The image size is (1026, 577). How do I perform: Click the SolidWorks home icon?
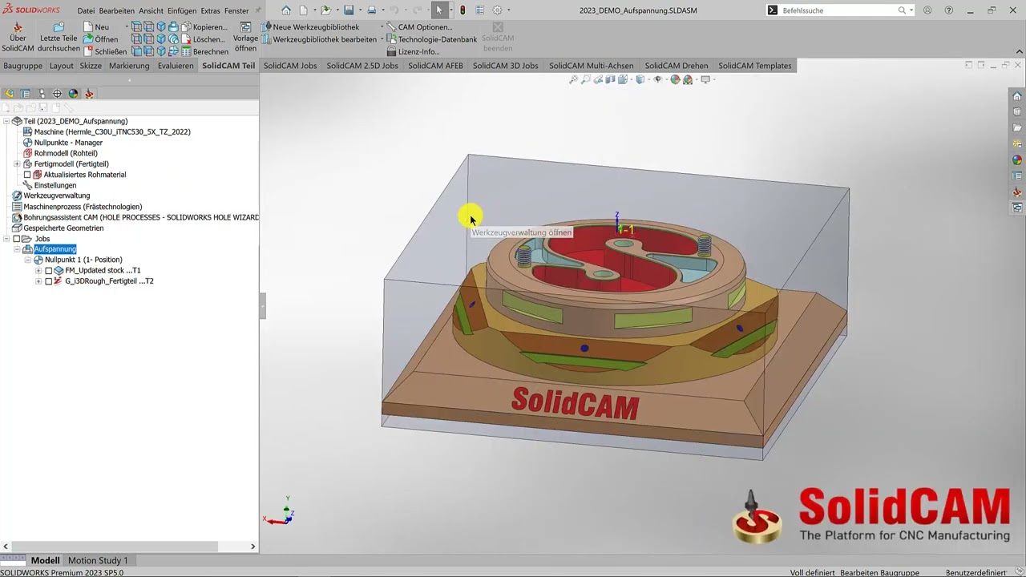pyautogui.click(x=286, y=10)
